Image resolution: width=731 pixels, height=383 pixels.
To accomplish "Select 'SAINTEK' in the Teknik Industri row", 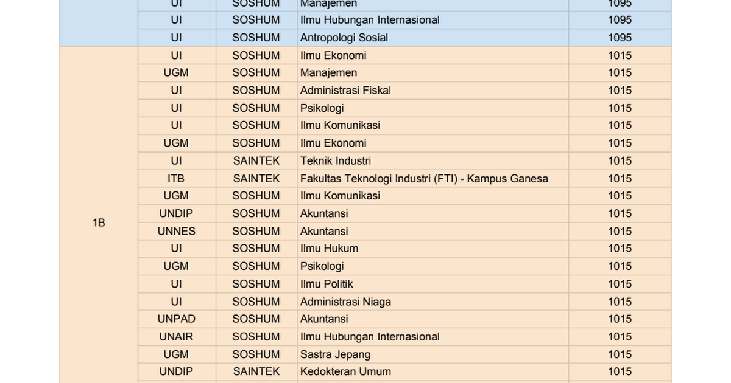I will pyautogui.click(x=256, y=160).
